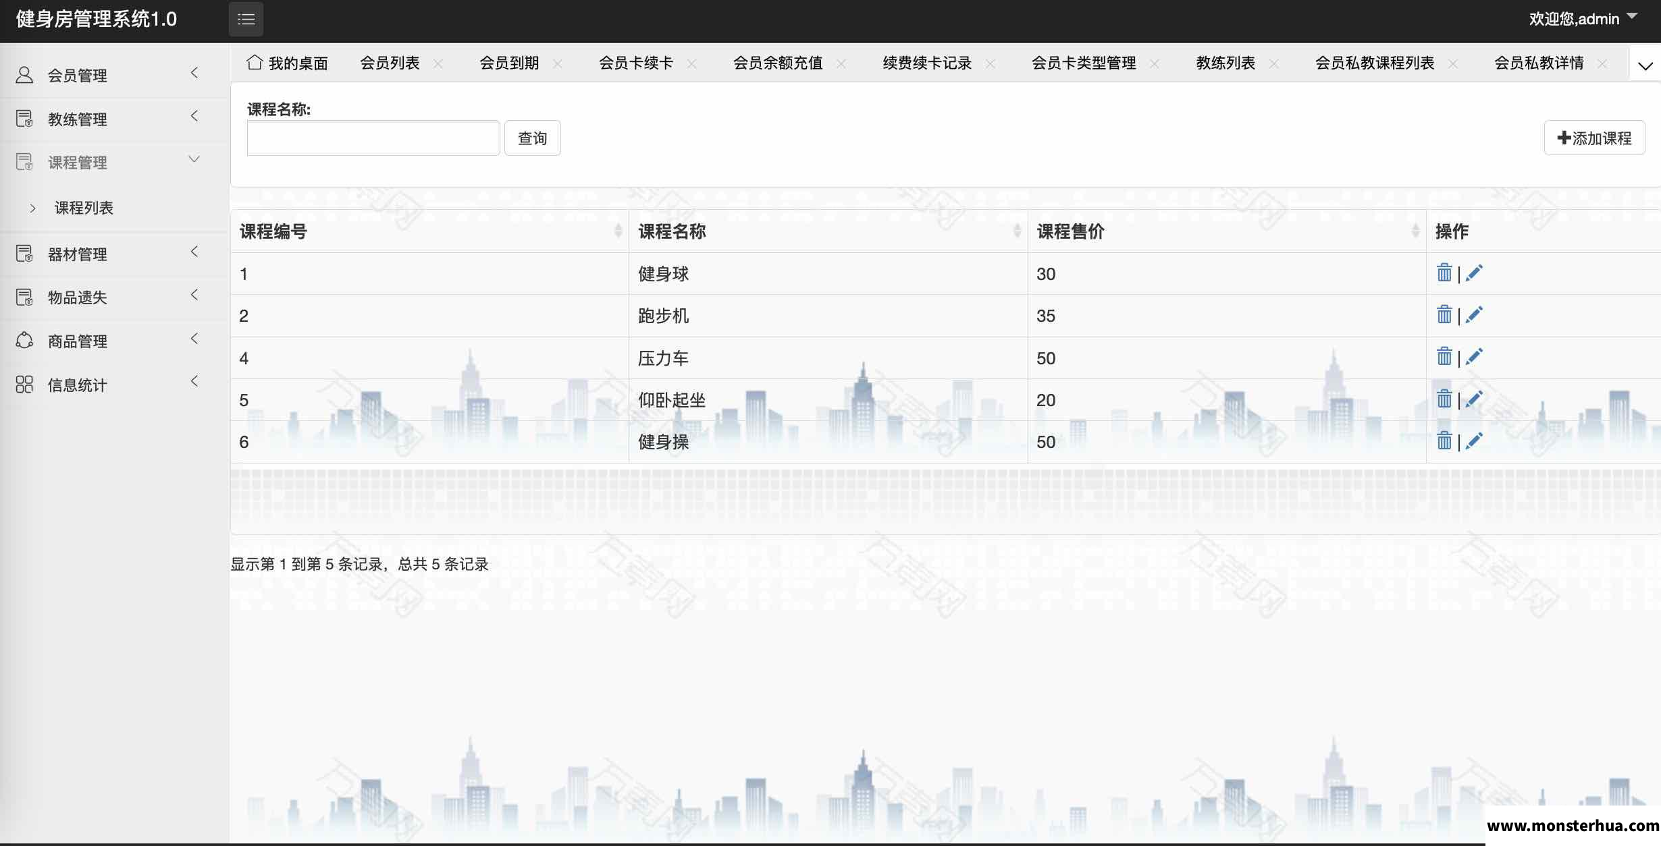1661x846 pixels.
Task: Click the 教练管理 sidebar icon
Action: pyautogui.click(x=24, y=119)
